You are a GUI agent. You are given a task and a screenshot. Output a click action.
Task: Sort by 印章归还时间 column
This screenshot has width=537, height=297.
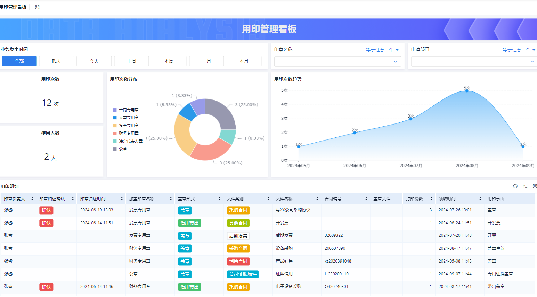(x=122, y=199)
